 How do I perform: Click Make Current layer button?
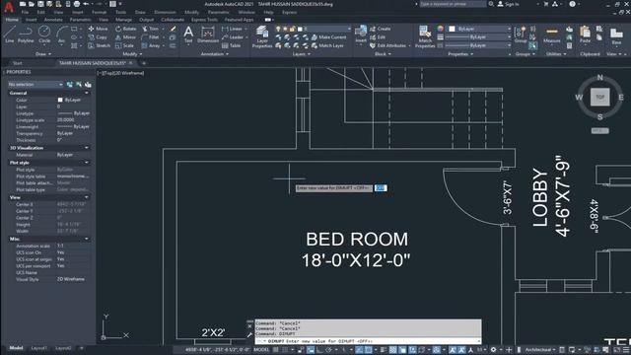[329, 37]
